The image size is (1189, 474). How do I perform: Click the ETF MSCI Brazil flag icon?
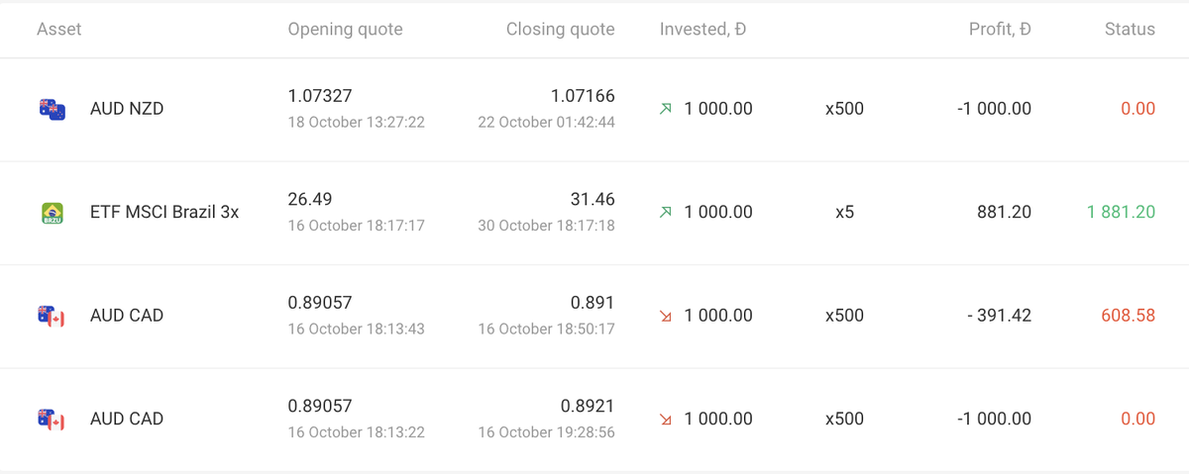pyautogui.click(x=52, y=213)
